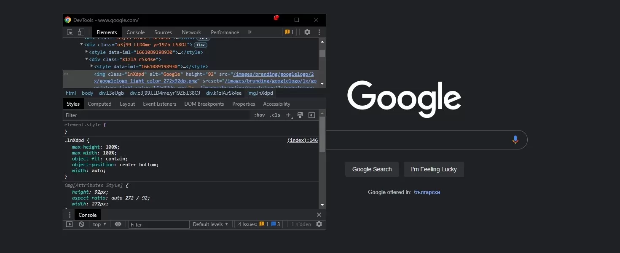
Task: Select 'html' in the breadcrumb bar
Action: click(71, 93)
